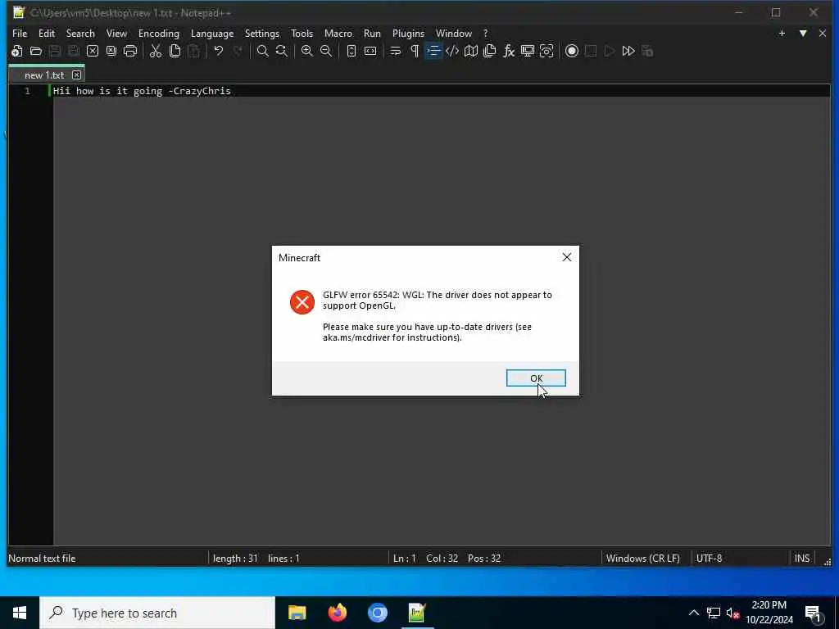Open the Settings menu
Image resolution: width=839 pixels, height=629 pixels.
[x=261, y=33]
